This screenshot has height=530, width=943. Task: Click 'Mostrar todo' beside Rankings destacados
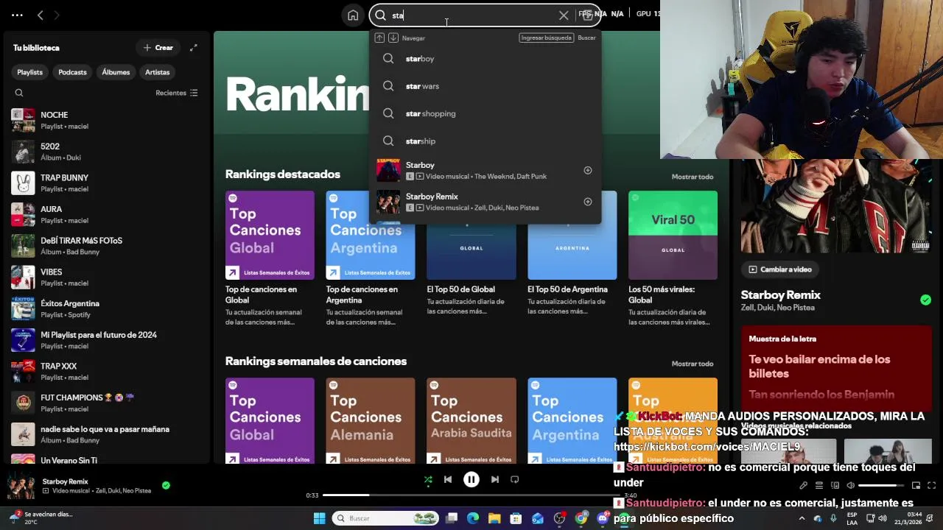coord(693,177)
